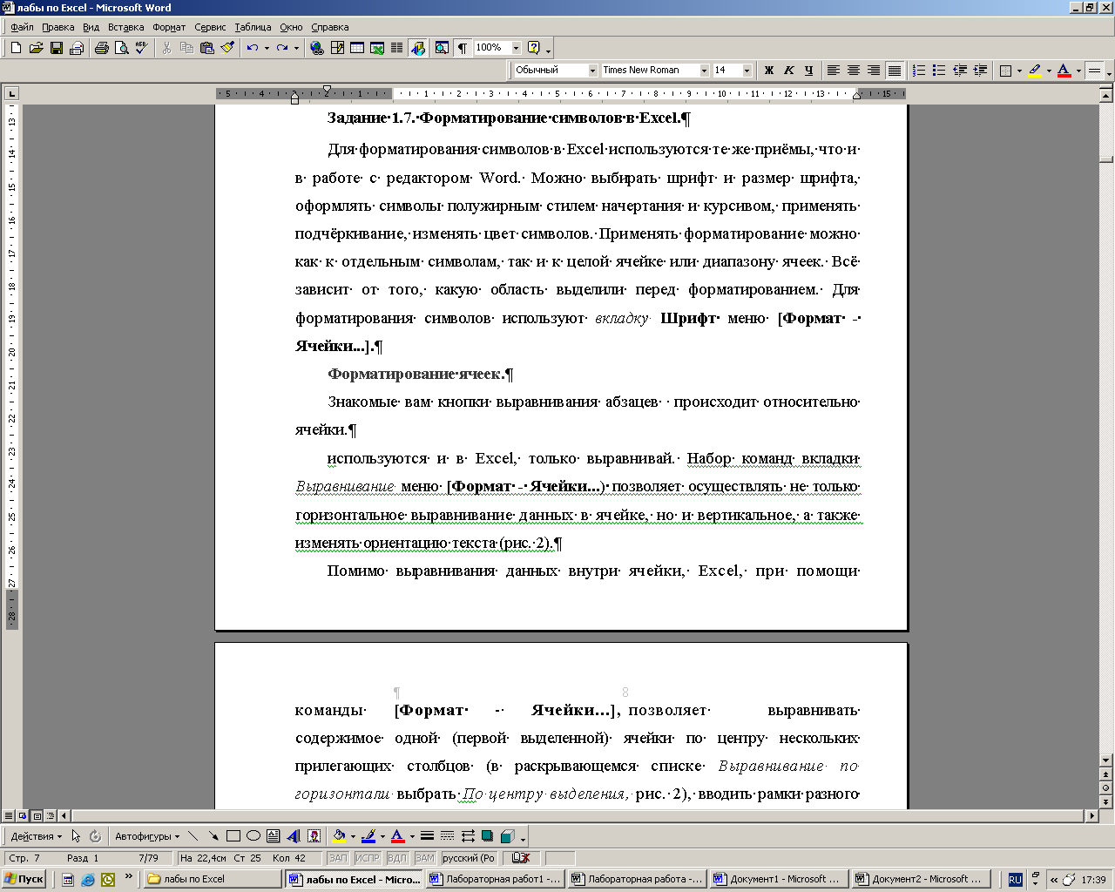Redo the last undone action
The height and width of the screenshot is (892, 1115).
click(281, 48)
